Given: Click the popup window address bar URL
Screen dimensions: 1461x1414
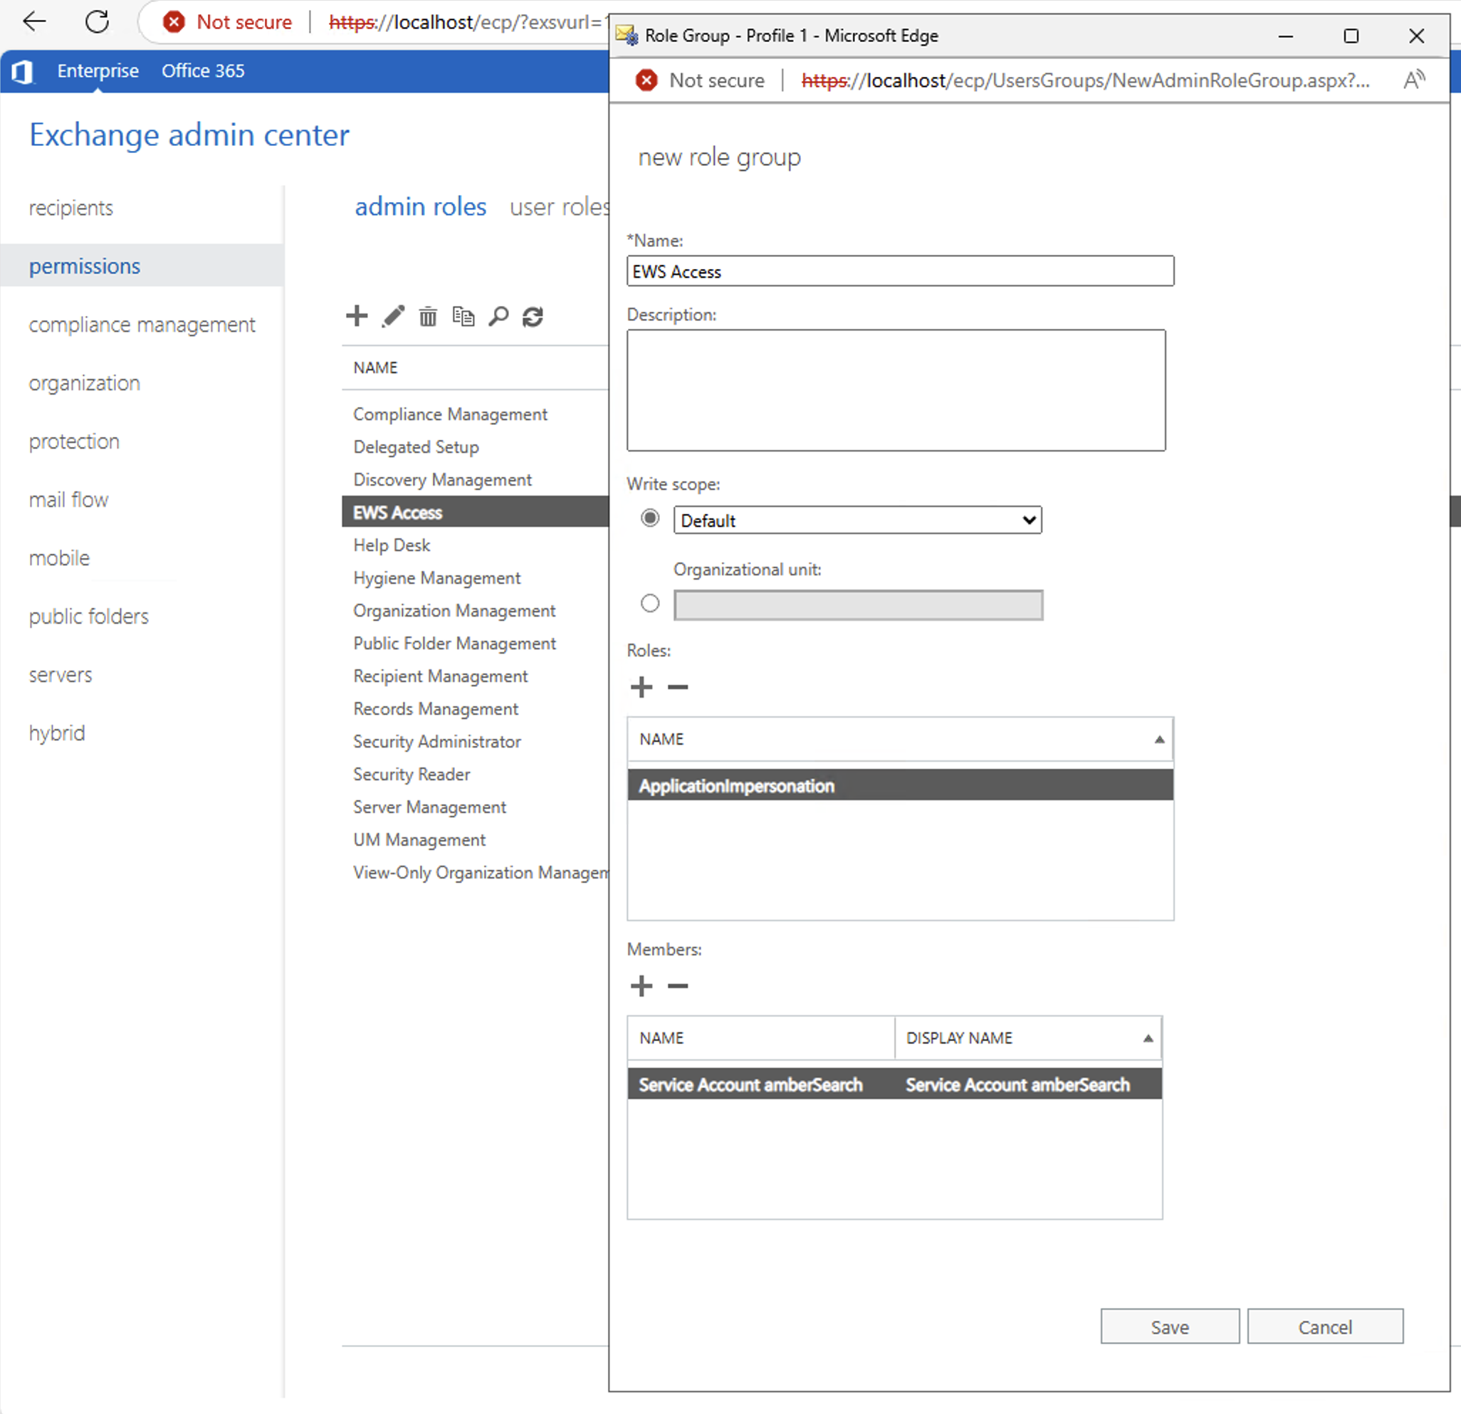Looking at the screenshot, I should [1085, 80].
